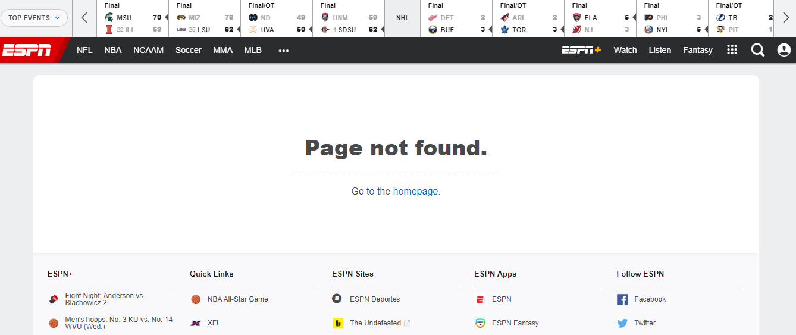Click the Facebook icon

click(622, 299)
